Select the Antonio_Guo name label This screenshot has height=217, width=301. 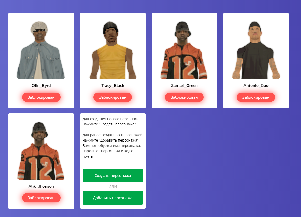point(256,85)
